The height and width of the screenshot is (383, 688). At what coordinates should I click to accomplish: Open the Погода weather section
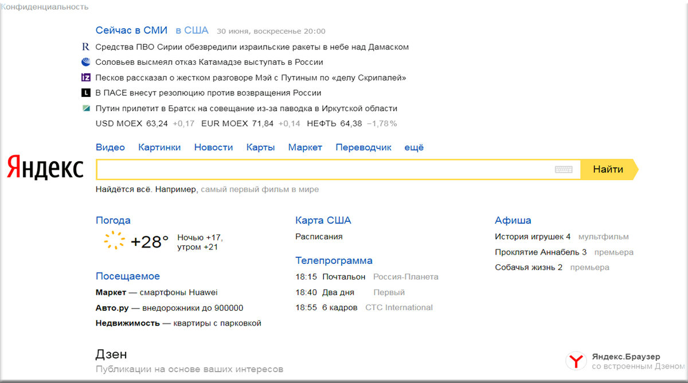[113, 220]
